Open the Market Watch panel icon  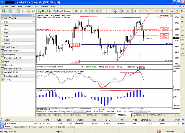[x=18, y=11]
